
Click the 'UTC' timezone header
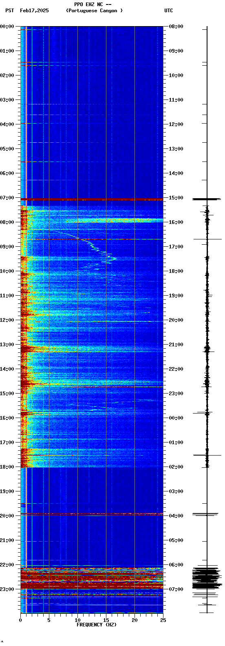pos(169,11)
